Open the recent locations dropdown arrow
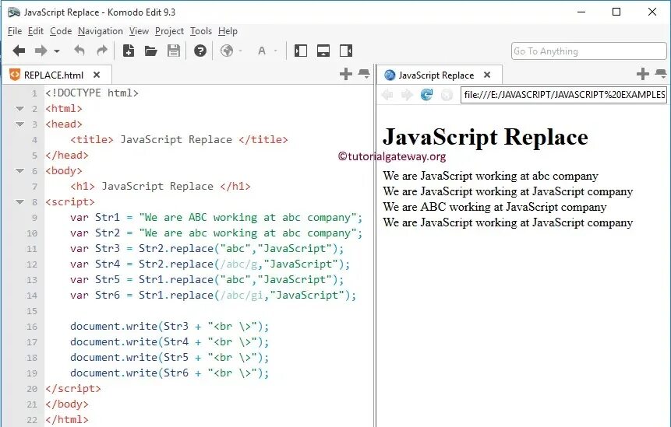Image resolution: width=671 pixels, height=427 pixels. click(57, 51)
